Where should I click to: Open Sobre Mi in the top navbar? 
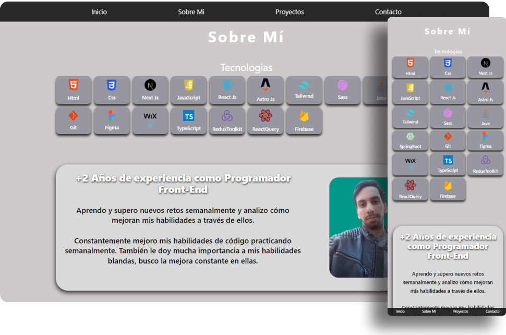click(x=191, y=12)
